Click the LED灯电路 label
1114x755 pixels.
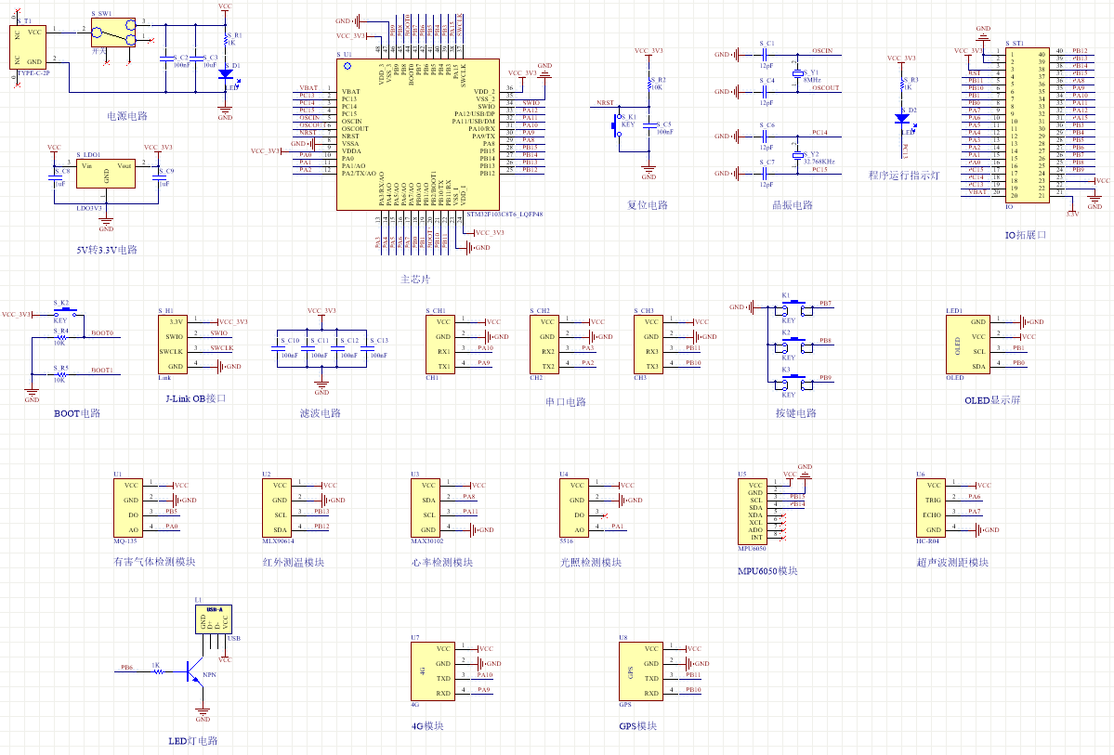193,741
